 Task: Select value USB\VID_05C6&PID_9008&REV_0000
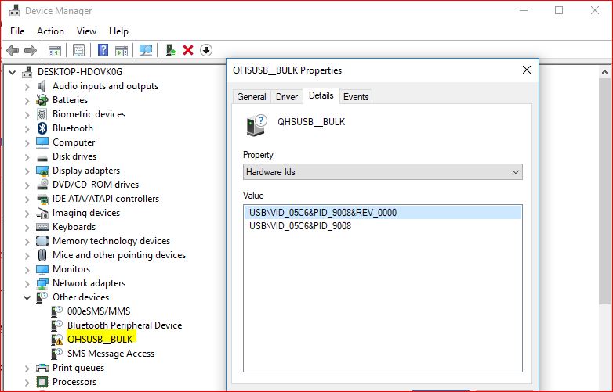(x=383, y=213)
